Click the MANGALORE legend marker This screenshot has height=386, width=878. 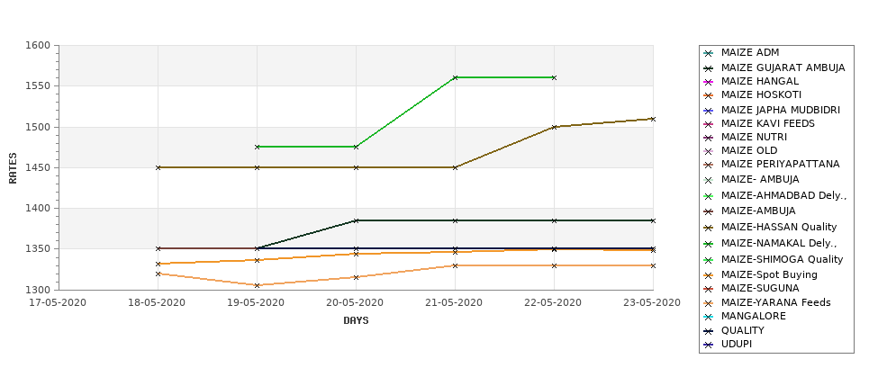coord(709,317)
